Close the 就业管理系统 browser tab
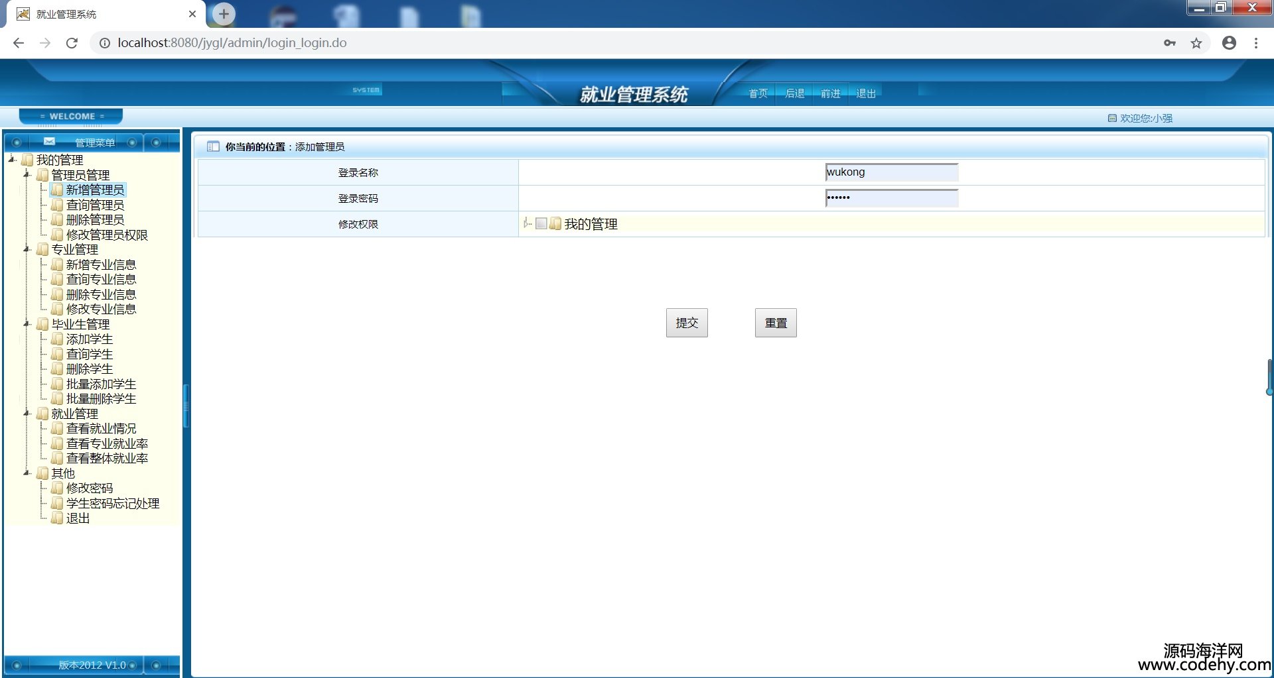 (192, 14)
